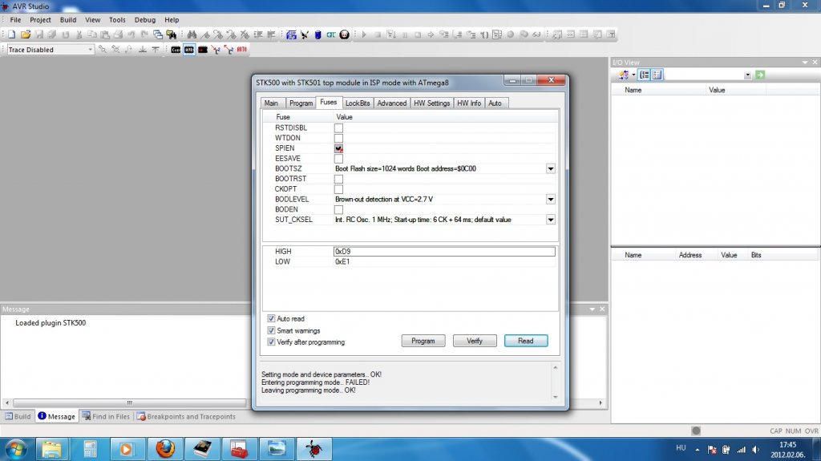
Task: Expand the I/O View search combo box arrow
Action: click(x=748, y=75)
